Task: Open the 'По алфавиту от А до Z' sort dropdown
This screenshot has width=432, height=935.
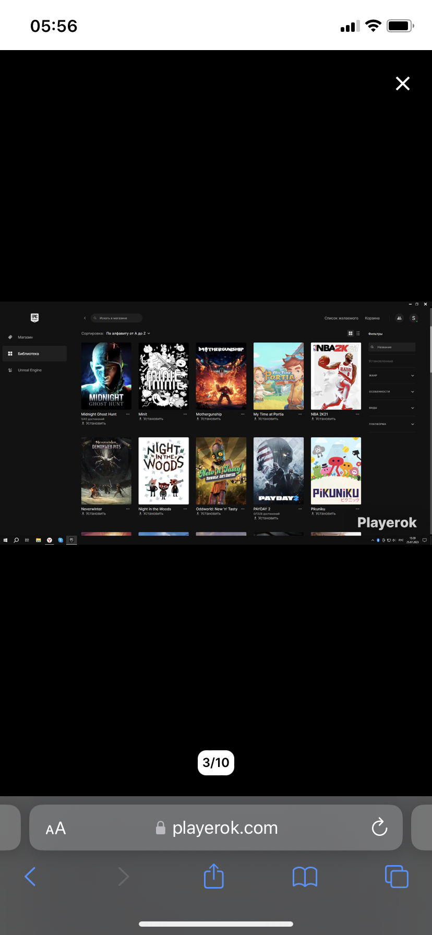Action: tap(128, 333)
